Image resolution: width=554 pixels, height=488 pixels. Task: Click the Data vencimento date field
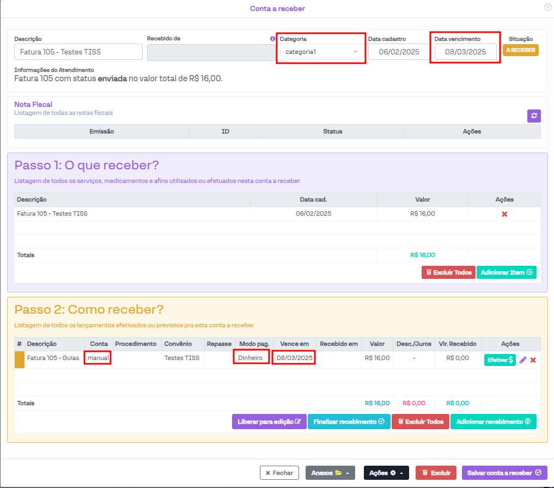465,52
